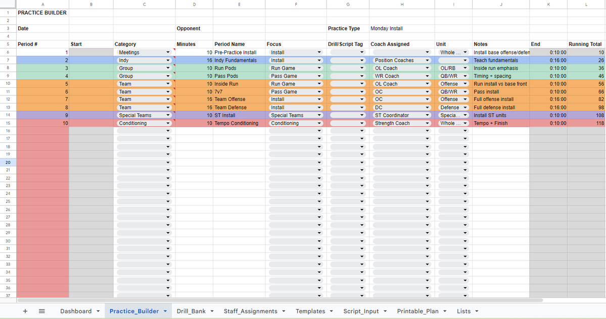Select column H header
606x319 pixels.
pyautogui.click(x=402, y=4)
